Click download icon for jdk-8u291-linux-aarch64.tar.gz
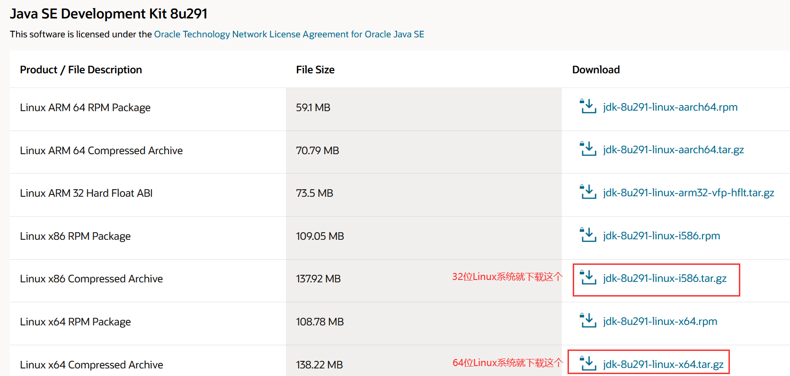The height and width of the screenshot is (376, 790). click(588, 149)
